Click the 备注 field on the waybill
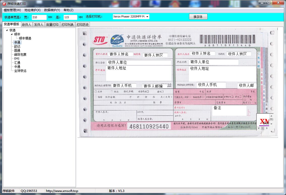This screenshot has height=195, width=286. pyautogui.click(x=229, y=110)
